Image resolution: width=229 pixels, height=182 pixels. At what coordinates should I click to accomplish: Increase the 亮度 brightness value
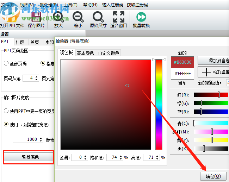click(x=157, y=156)
